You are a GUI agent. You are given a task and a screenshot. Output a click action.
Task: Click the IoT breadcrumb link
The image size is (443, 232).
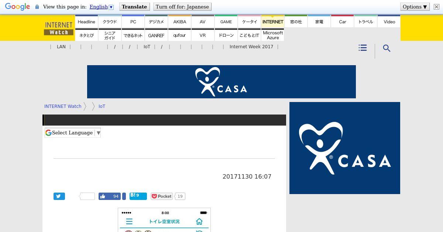pyautogui.click(x=102, y=106)
